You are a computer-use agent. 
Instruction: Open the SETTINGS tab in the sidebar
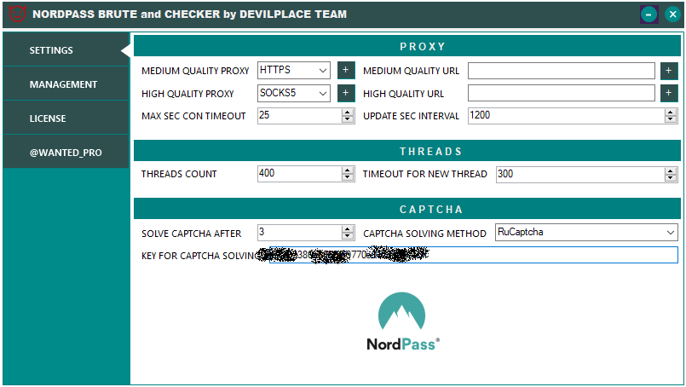(66, 50)
